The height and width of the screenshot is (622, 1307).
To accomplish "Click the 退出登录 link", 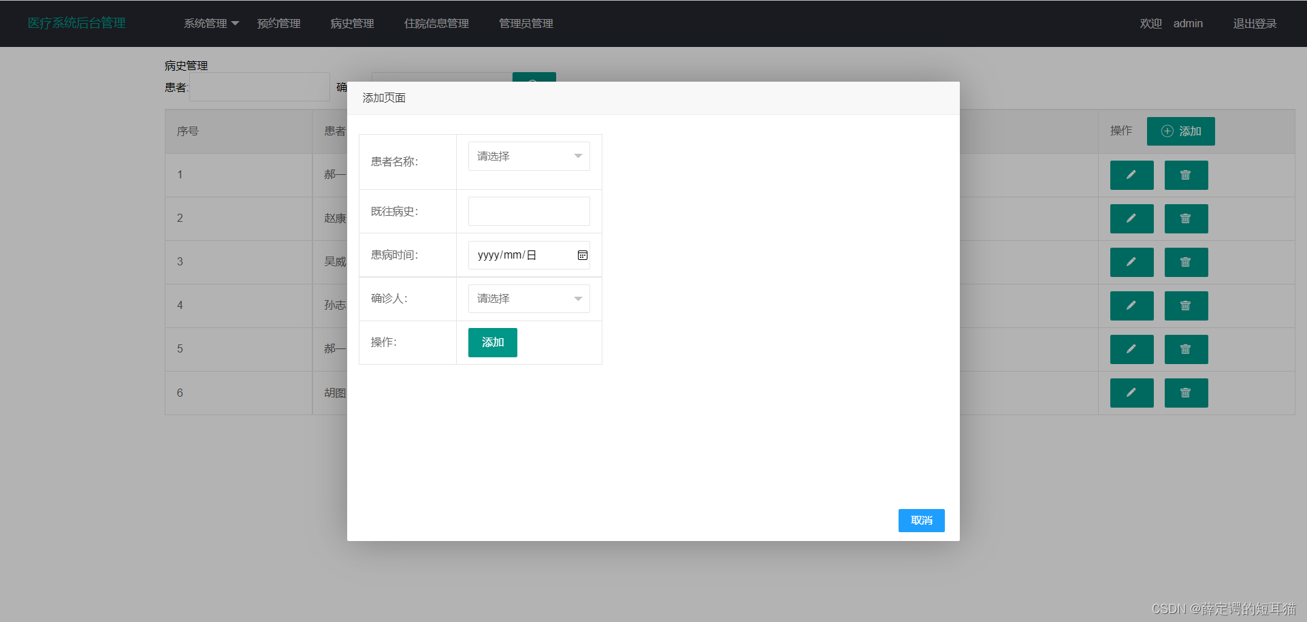I will coord(1255,23).
